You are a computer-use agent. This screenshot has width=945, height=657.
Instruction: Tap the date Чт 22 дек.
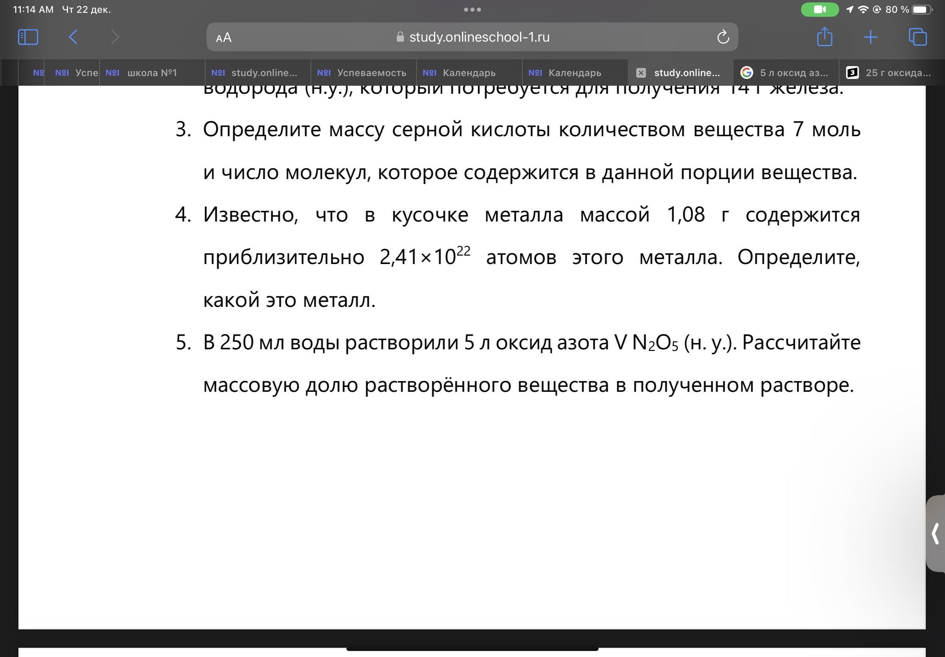click(86, 10)
